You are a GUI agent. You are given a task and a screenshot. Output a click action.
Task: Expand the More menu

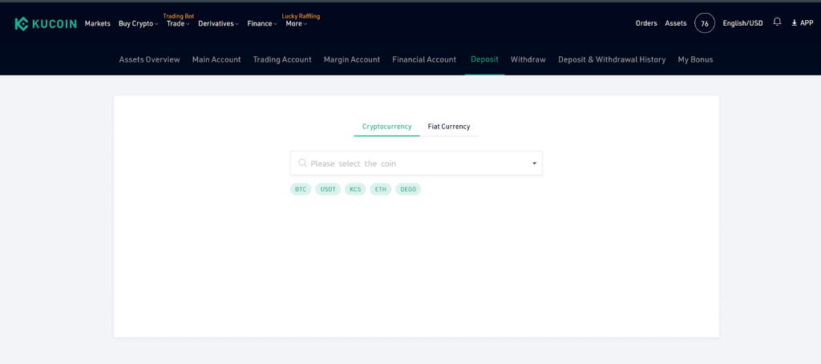[x=297, y=23]
